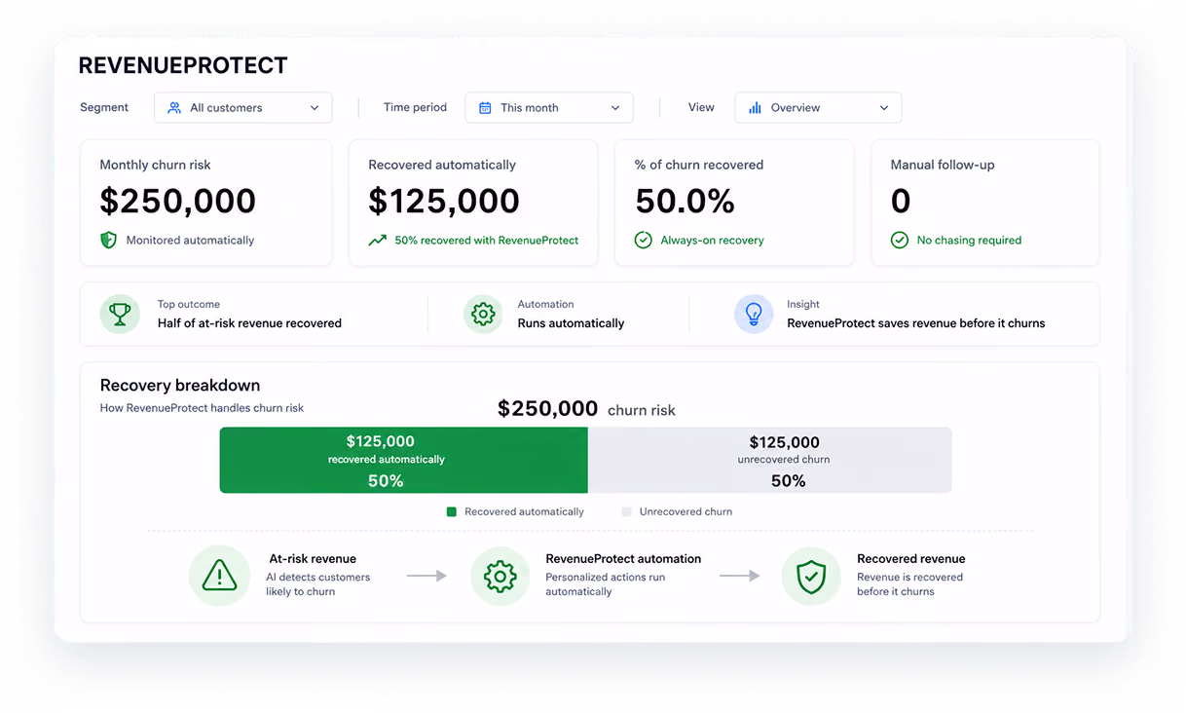Click the trending-up arrow icon under $125,000

click(378, 240)
